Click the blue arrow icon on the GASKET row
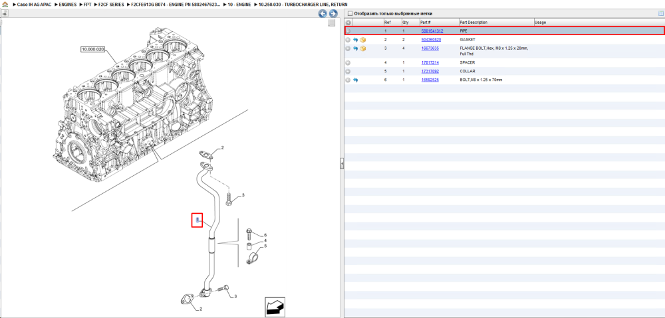This screenshot has height=318, width=665. (355, 40)
